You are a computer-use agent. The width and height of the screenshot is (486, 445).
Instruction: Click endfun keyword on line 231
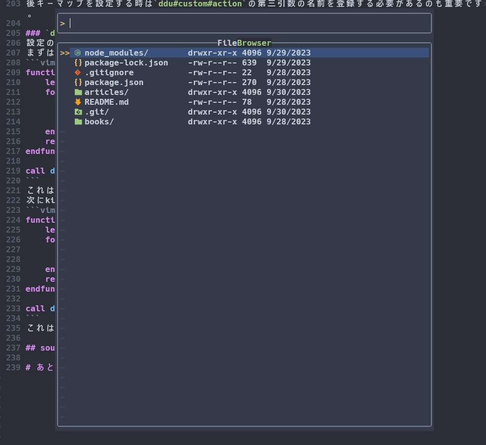[x=40, y=289]
